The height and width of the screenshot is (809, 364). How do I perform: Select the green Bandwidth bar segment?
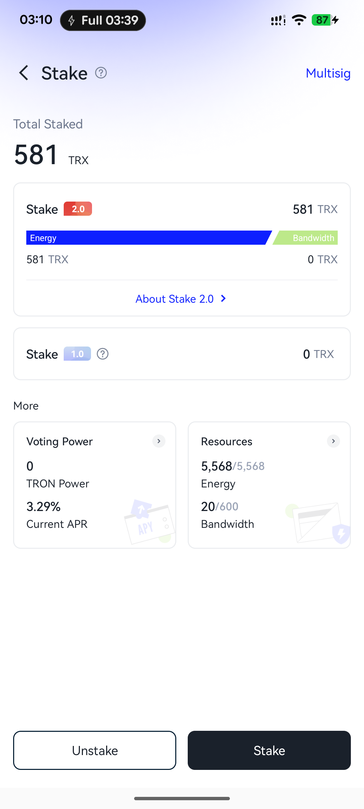[x=305, y=238]
